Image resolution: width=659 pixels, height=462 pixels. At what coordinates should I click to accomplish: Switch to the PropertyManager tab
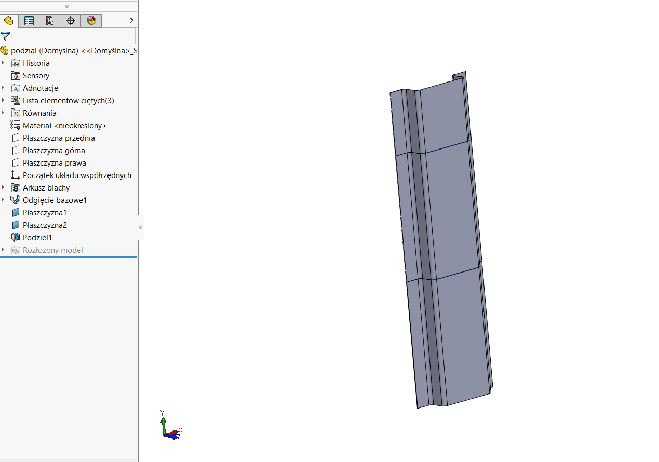pos(29,21)
